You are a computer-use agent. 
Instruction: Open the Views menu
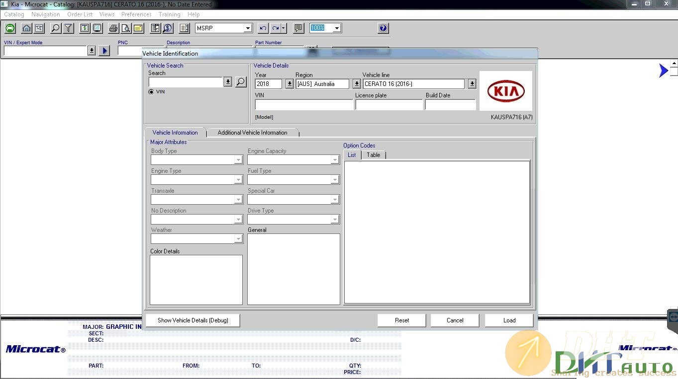pyautogui.click(x=106, y=14)
